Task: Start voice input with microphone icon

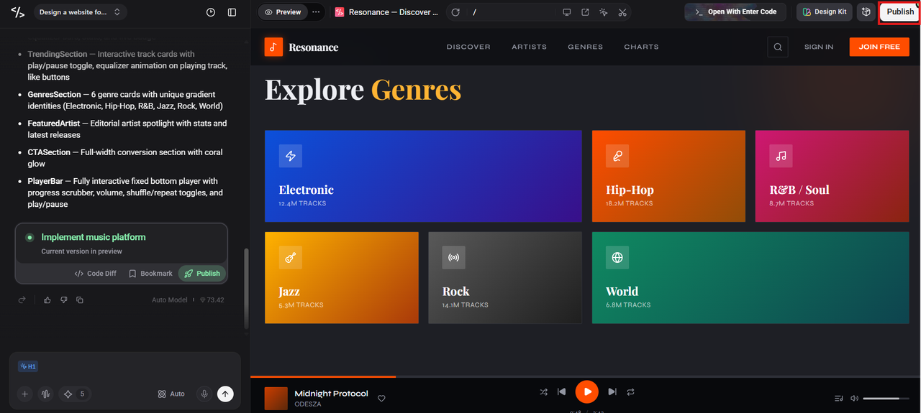Action: pyautogui.click(x=204, y=394)
